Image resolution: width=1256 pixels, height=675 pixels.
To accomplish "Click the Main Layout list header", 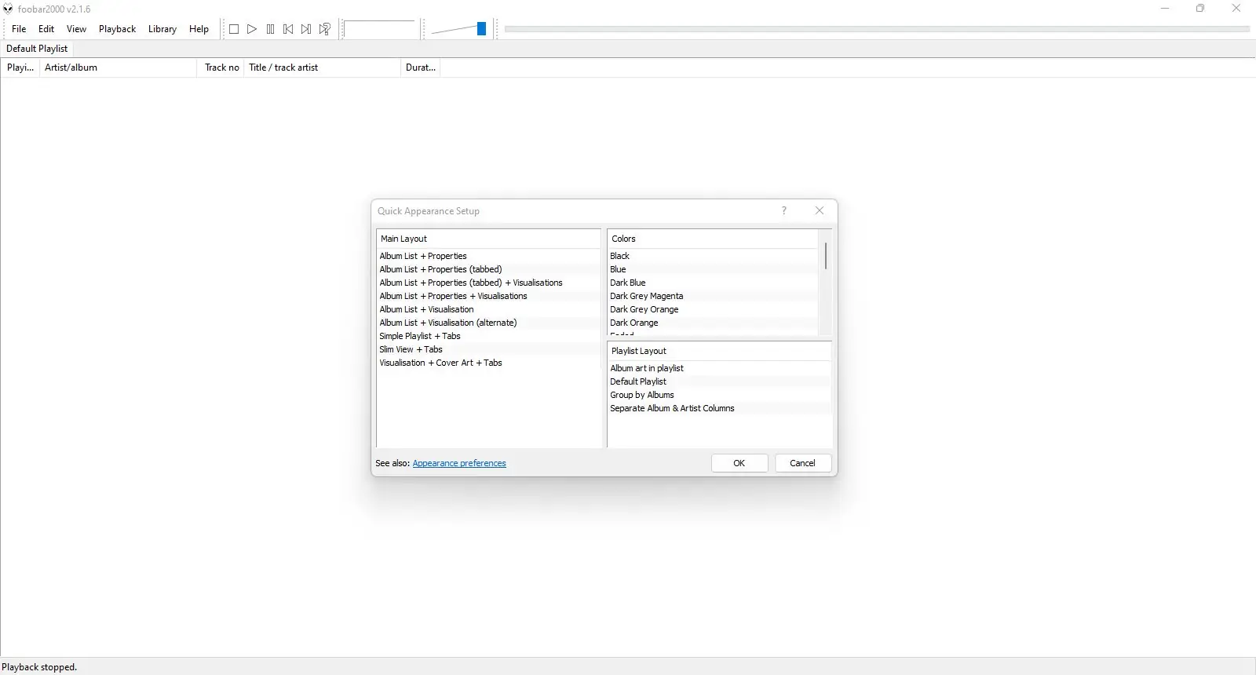I will tap(488, 239).
